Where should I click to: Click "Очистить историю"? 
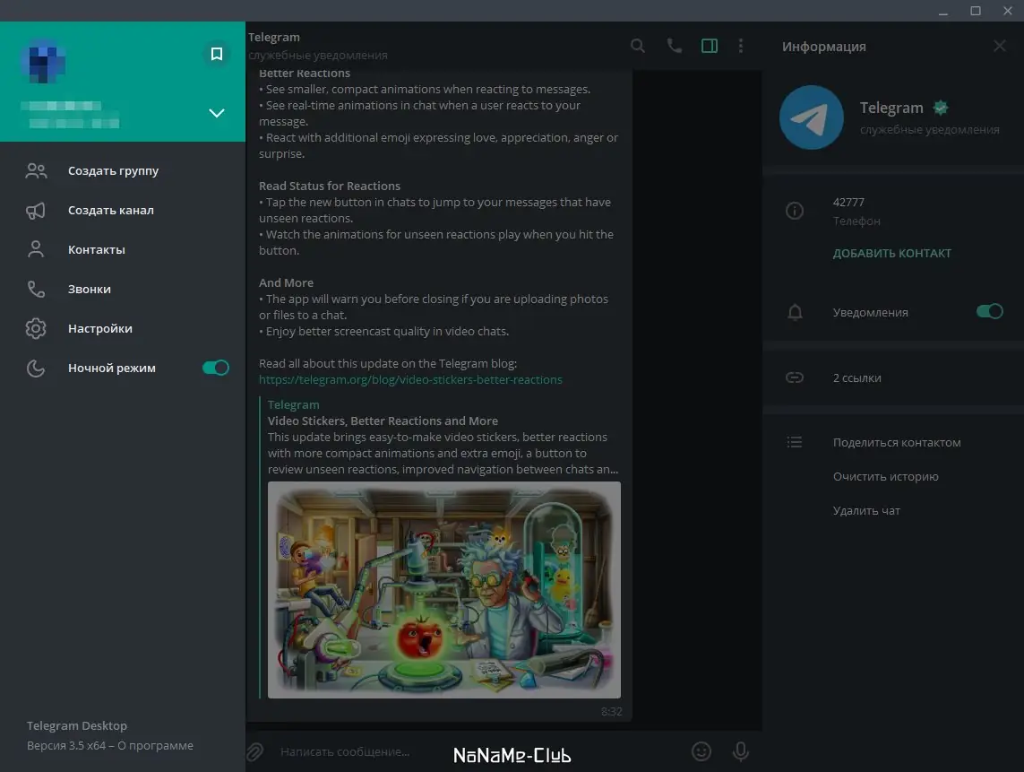(885, 476)
